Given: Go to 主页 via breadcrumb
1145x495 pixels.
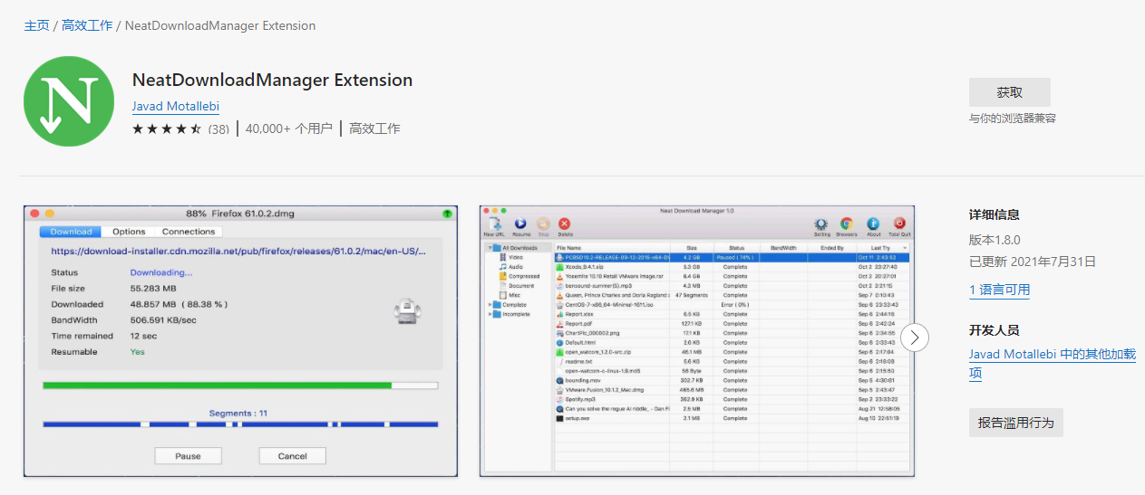Looking at the screenshot, I should pyautogui.click(x=36, y=25).
